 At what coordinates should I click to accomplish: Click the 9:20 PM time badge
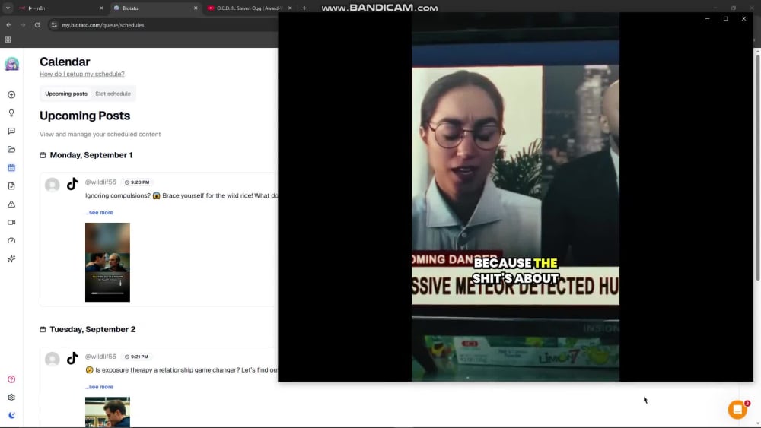[137, 182]
